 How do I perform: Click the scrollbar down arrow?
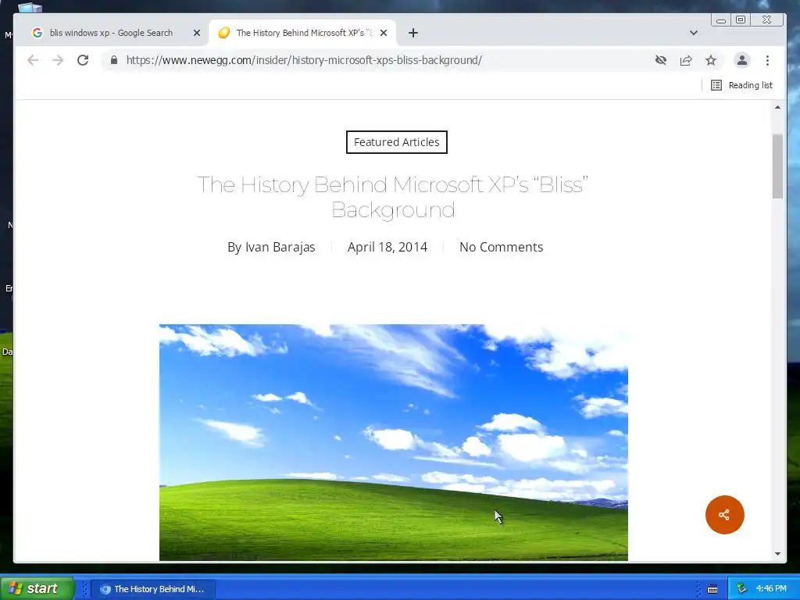(x=777, y=554)
